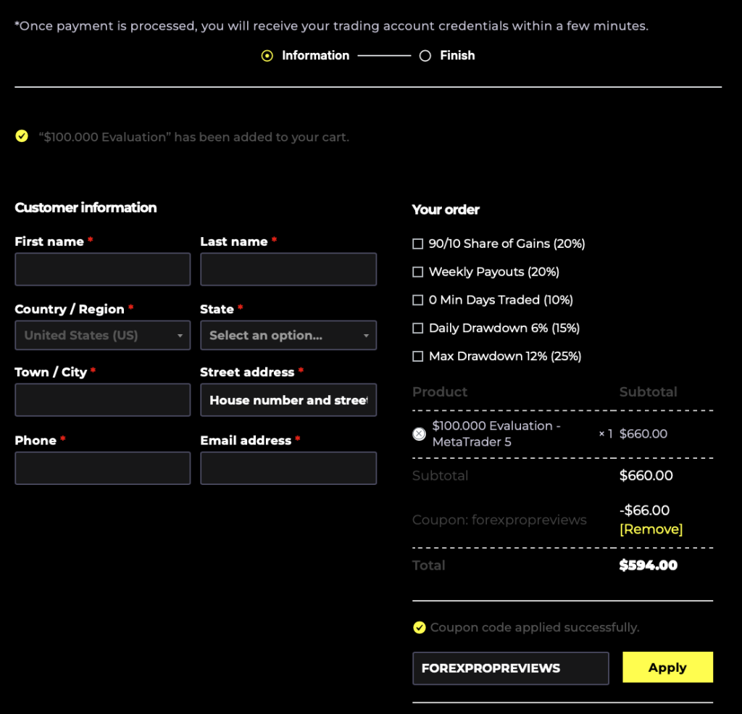
Task: Click the coupon code input box
Action: coord(511,668)
